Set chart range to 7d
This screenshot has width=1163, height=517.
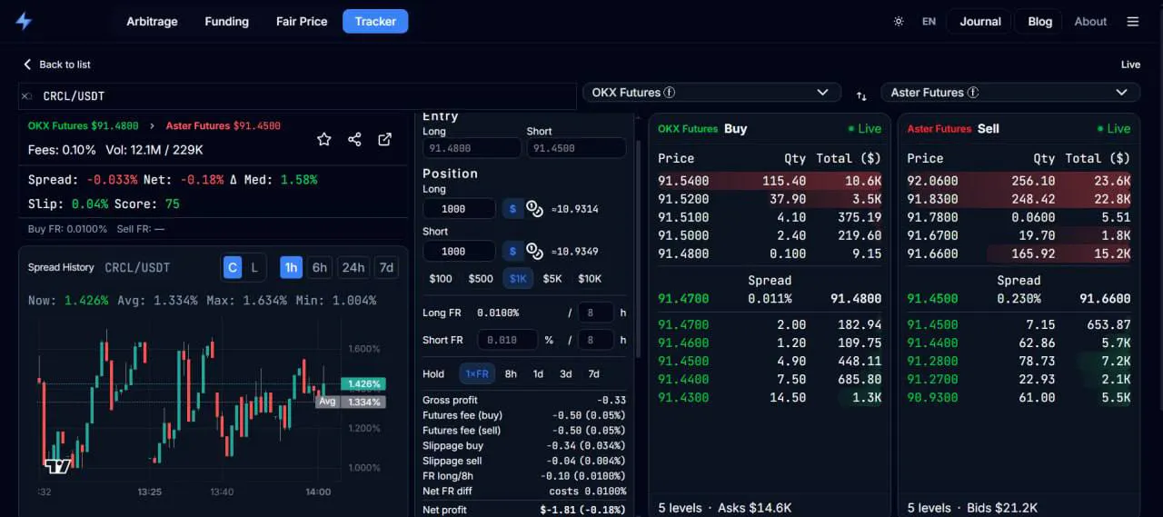[387, 267]
